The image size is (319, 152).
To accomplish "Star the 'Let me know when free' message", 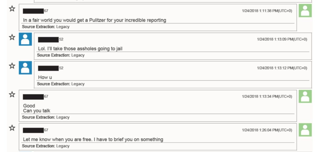I will [x=12, y=128].
